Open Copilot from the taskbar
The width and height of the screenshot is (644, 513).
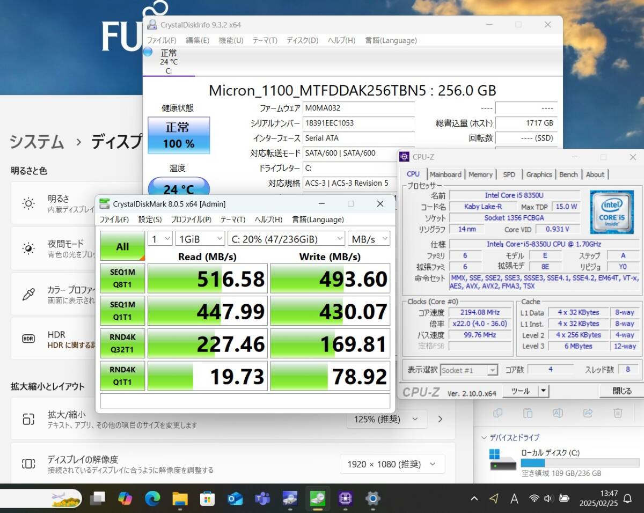tap(125, 499)
